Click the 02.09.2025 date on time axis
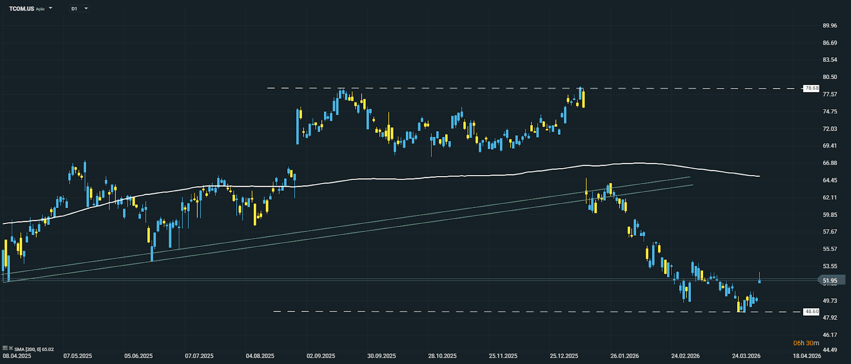The width and height of the screenshot is (851, 364). 321,356
